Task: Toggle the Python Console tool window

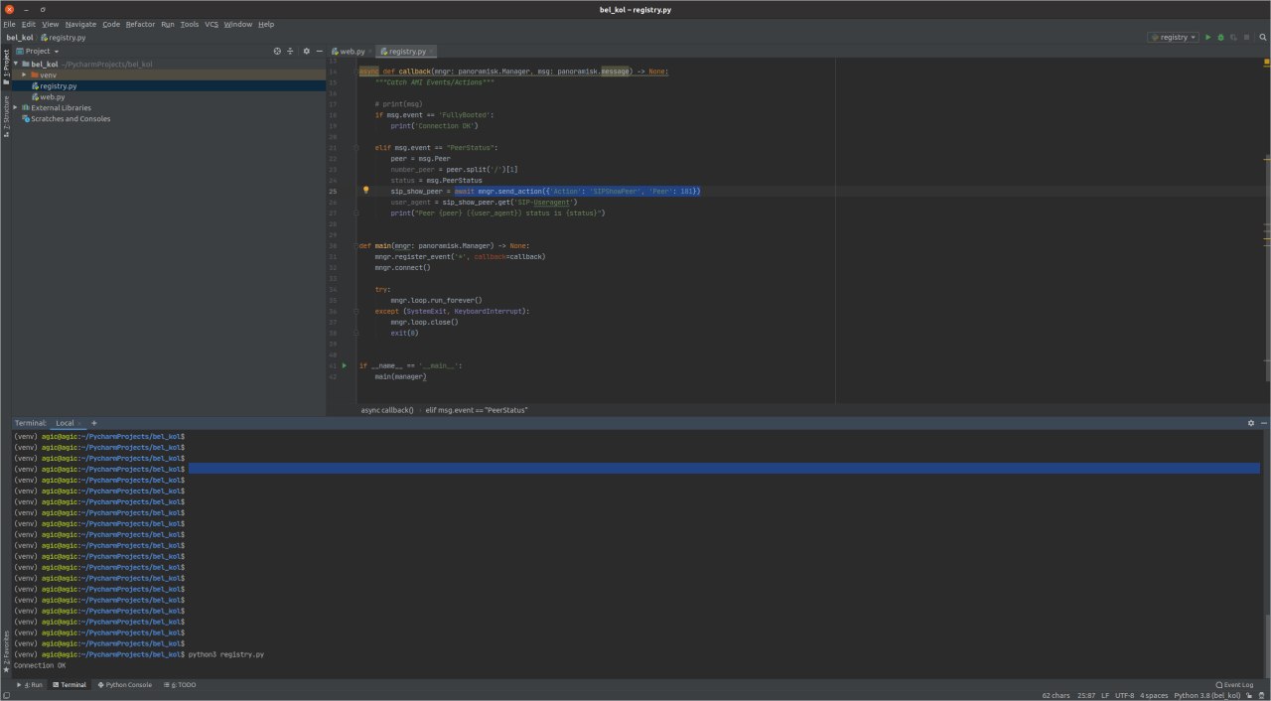Action: [124, 685]
